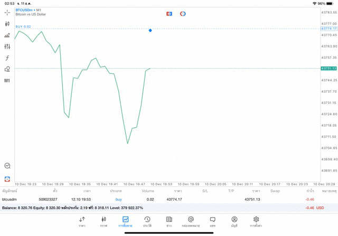Open the Chat speech bubble tab

pyautogui.click(x=212, y=221)
